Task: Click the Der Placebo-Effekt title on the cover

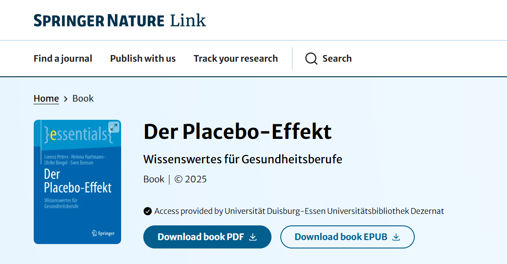Action: pyautogui.click(x=78, y=181)
